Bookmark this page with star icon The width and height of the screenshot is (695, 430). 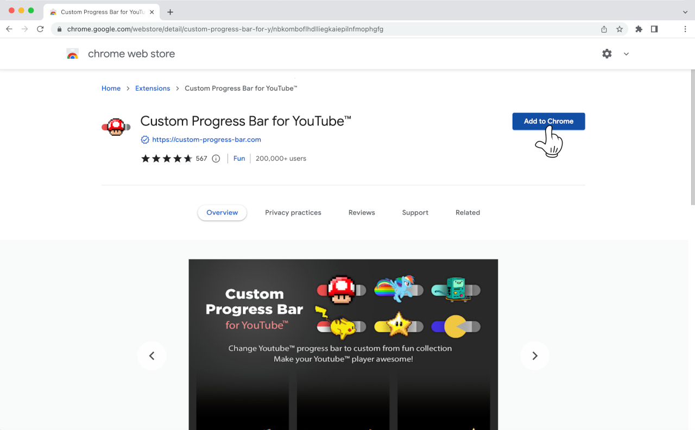[x=620, y=29]
